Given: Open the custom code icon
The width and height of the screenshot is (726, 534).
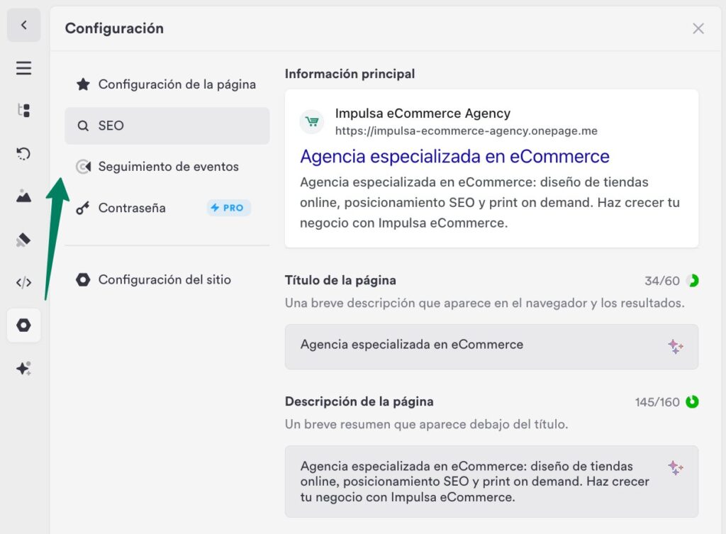Looking at the screenshot, I should pyautogui.click(x=23, y=282).
